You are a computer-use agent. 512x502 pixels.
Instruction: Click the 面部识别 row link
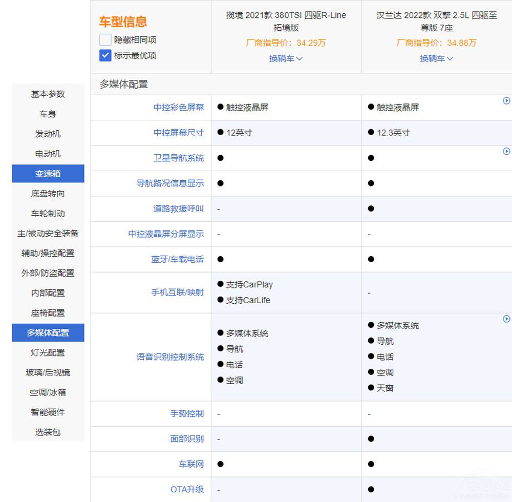point(187,438)
